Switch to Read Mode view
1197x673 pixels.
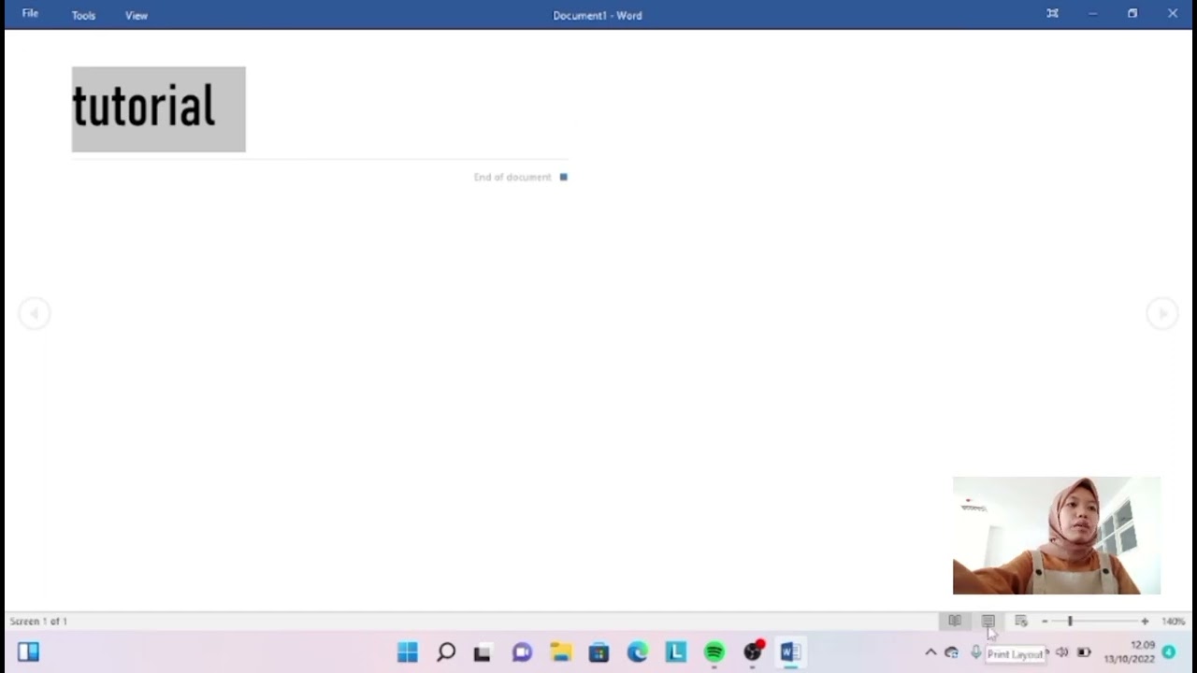click(955, 621)
